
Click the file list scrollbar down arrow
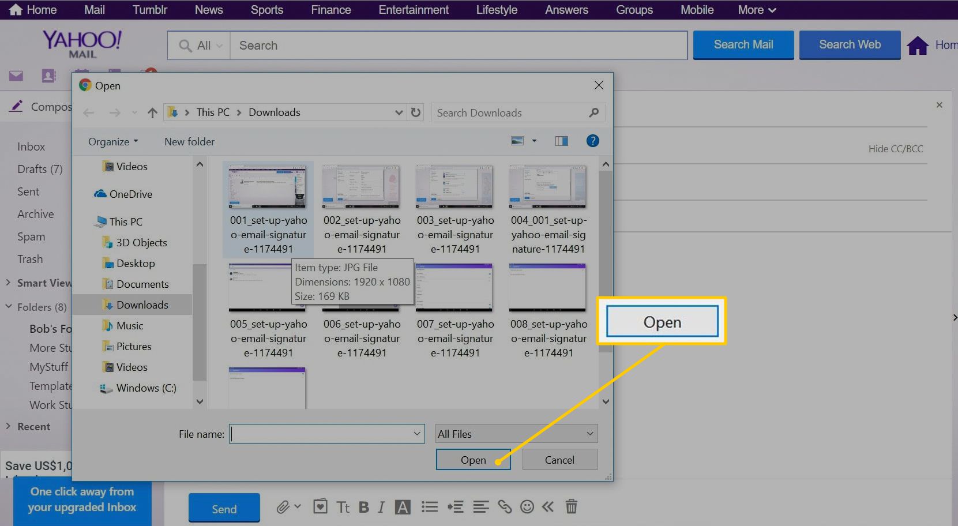click(x=606, y=401)
